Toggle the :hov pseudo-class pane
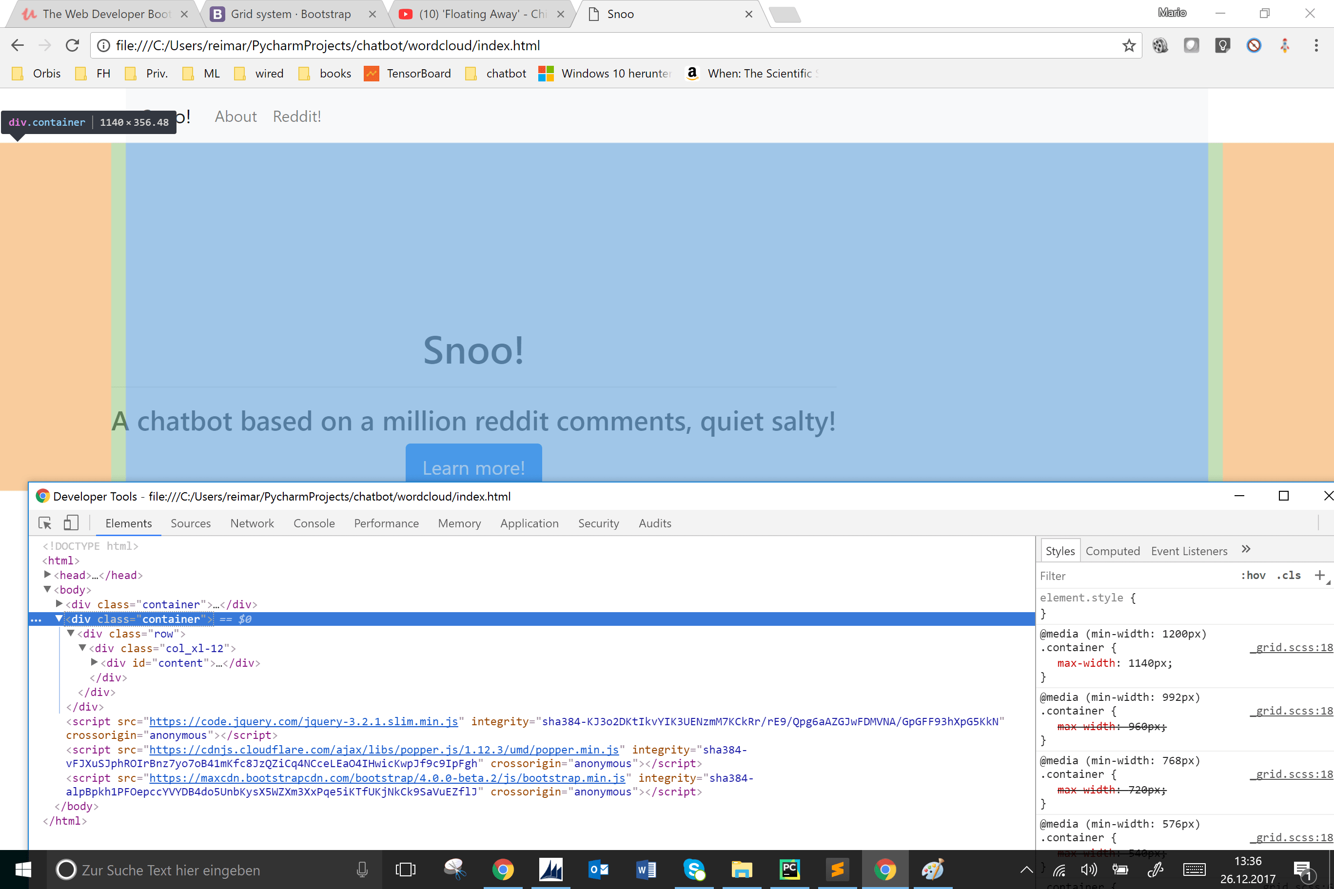 (1254, 575)
